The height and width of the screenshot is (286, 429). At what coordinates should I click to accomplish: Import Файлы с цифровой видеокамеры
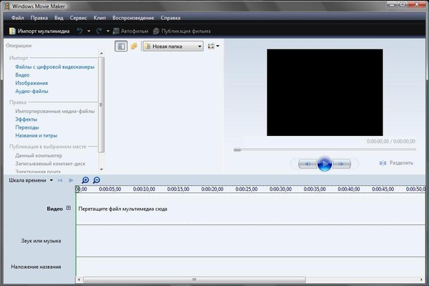(x=55, y=66)
